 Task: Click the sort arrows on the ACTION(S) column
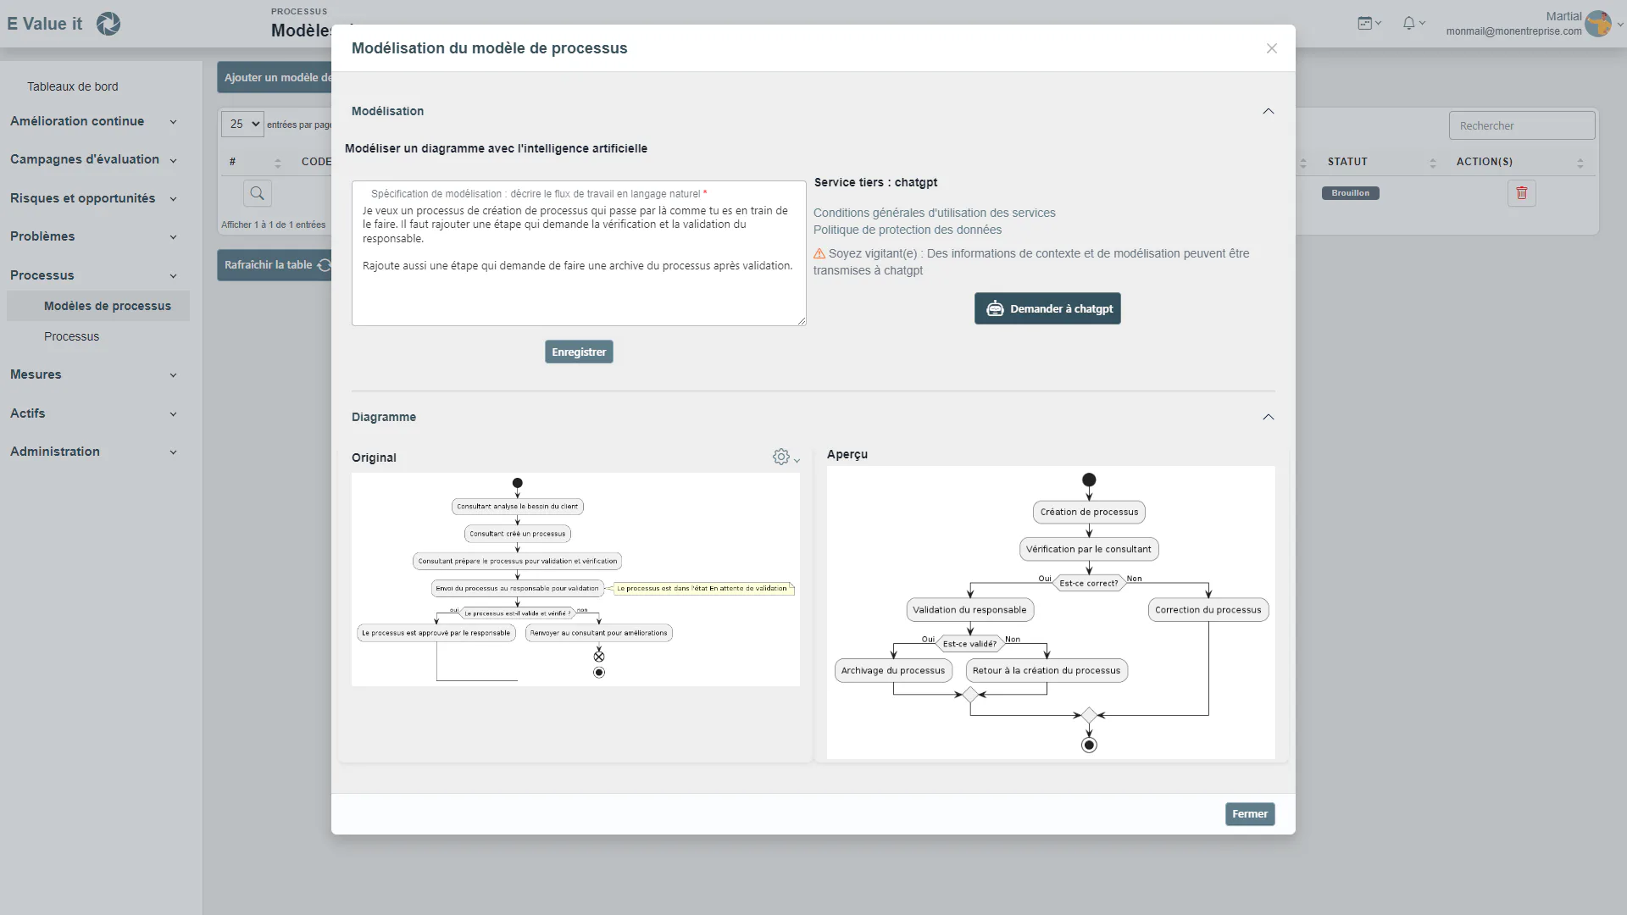[x=1580, y=163]
